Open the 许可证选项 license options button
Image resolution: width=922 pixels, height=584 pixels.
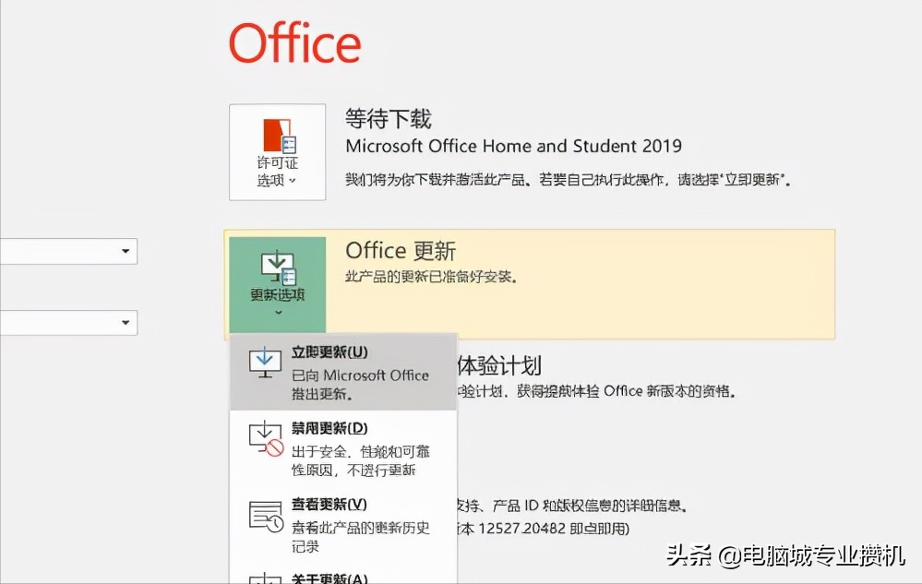point(277,152)
